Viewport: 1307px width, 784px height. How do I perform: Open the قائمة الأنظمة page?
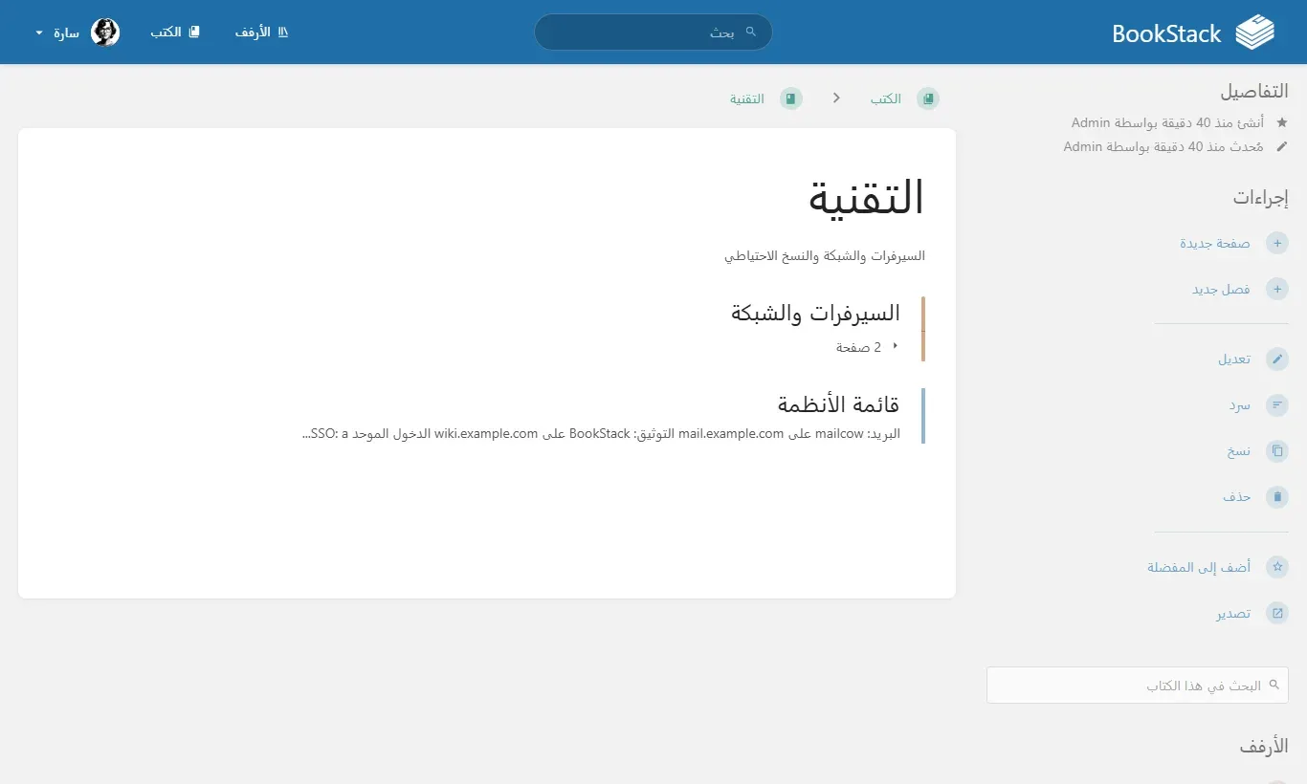[x=838, y=404]
